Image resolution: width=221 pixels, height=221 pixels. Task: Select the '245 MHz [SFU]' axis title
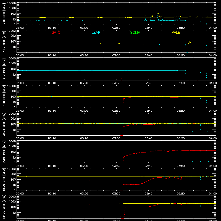4,14
